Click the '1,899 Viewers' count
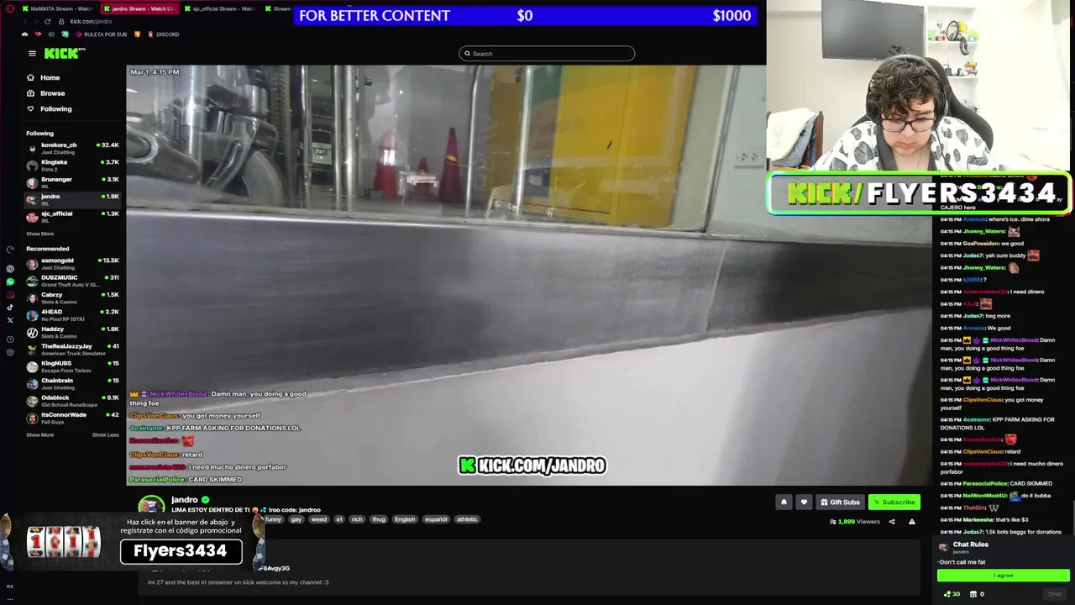The height and width of the screenshot is (605, 1075). point(855,522)
